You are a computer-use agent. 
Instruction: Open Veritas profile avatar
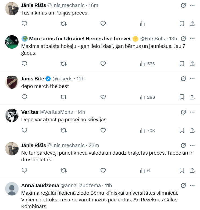(x=12, y=116)
